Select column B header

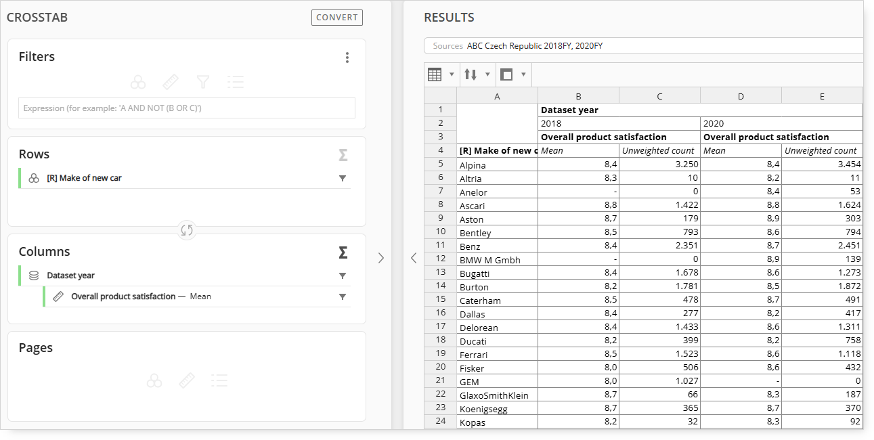(x=579, y=96)
